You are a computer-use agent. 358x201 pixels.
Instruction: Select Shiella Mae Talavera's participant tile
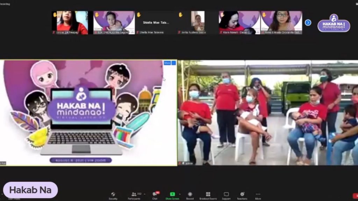click(156, 23)
